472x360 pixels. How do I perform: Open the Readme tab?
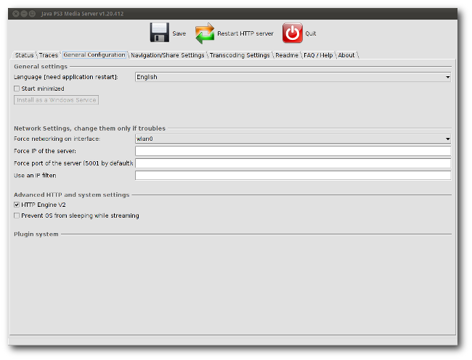point(287,55)
